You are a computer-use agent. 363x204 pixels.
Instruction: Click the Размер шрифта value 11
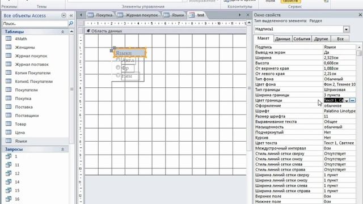(x=339, y=116)
